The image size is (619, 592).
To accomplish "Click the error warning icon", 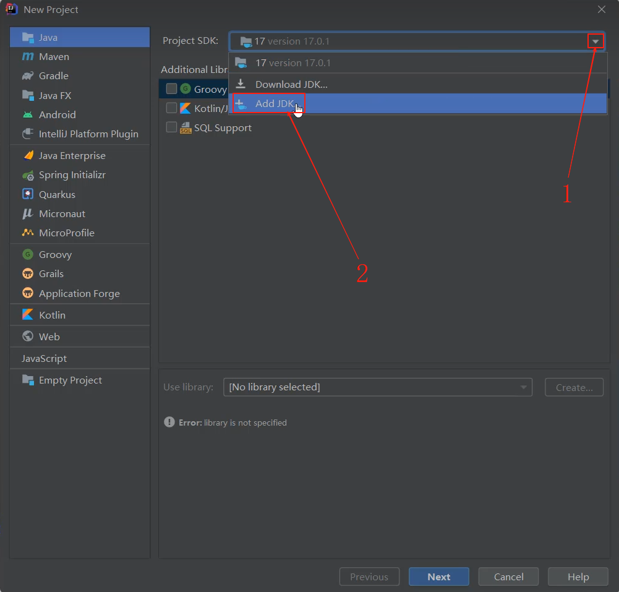I will pos(169,422).
